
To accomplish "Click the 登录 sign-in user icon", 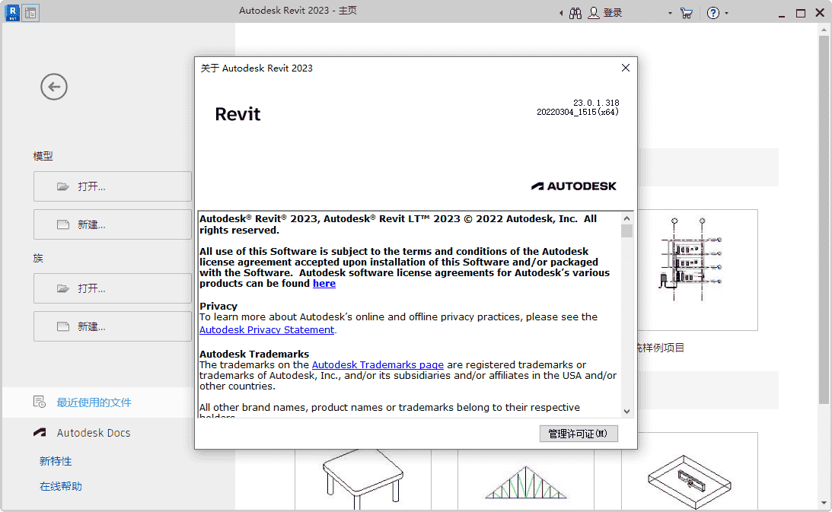I will pos(594,13).
